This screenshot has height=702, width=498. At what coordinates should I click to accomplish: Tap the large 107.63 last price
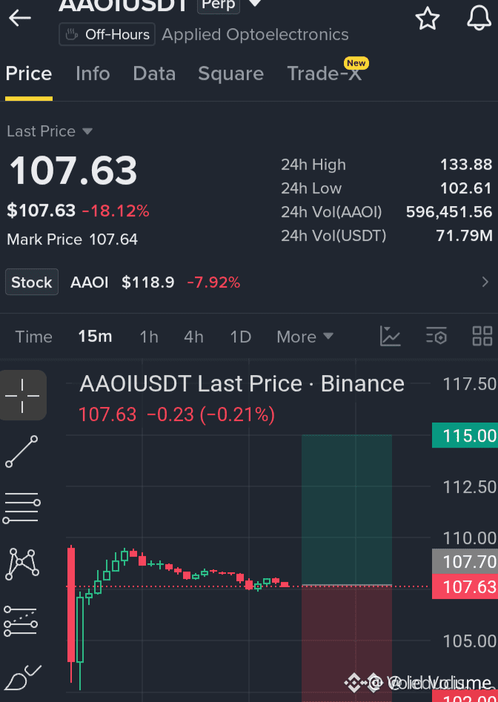pyautogui.click(x=73, y=170)
